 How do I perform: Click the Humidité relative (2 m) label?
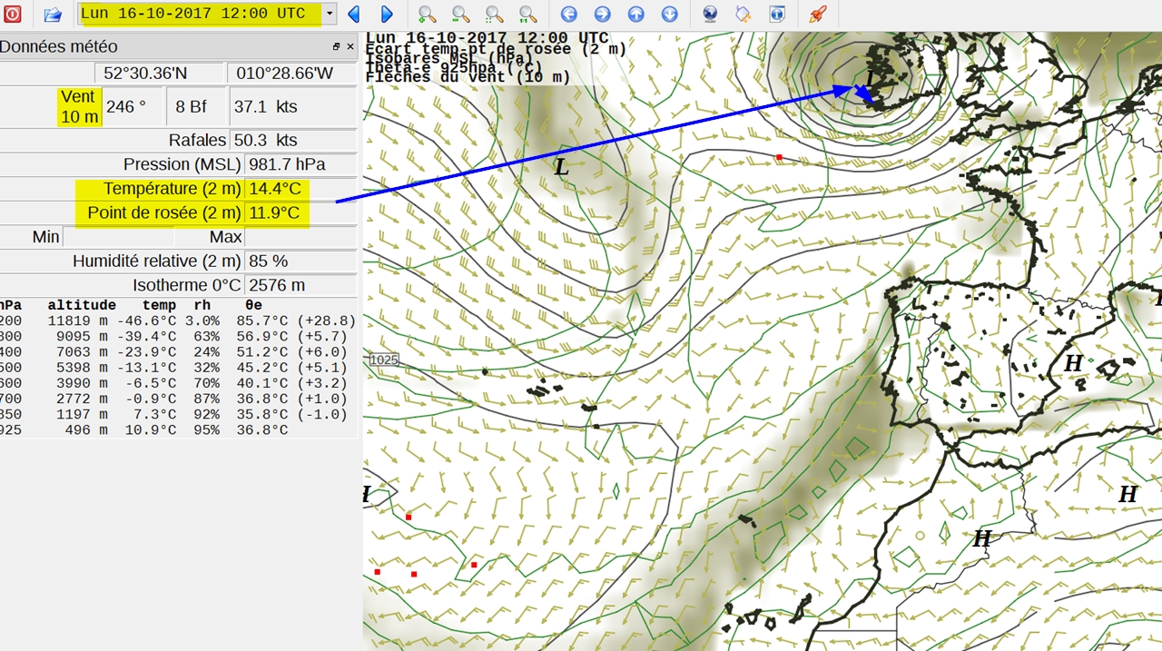click(157, 261)
